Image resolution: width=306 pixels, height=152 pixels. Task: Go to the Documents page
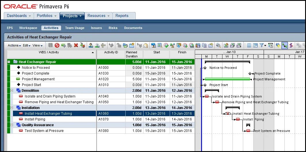click(133, 28)
